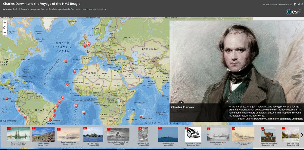Select map marker 36 in North Atlantic
304x150 pixels.
[66, 61]
